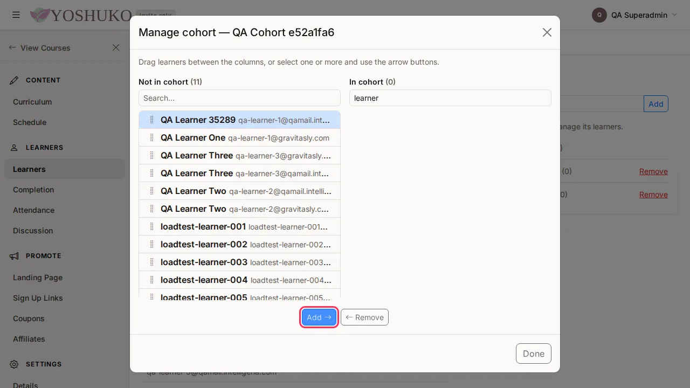The width and height of the screenshot is (690, 388).
Task: Click drag handle for QA Learner 35289
Action: [x=151, y=120]
